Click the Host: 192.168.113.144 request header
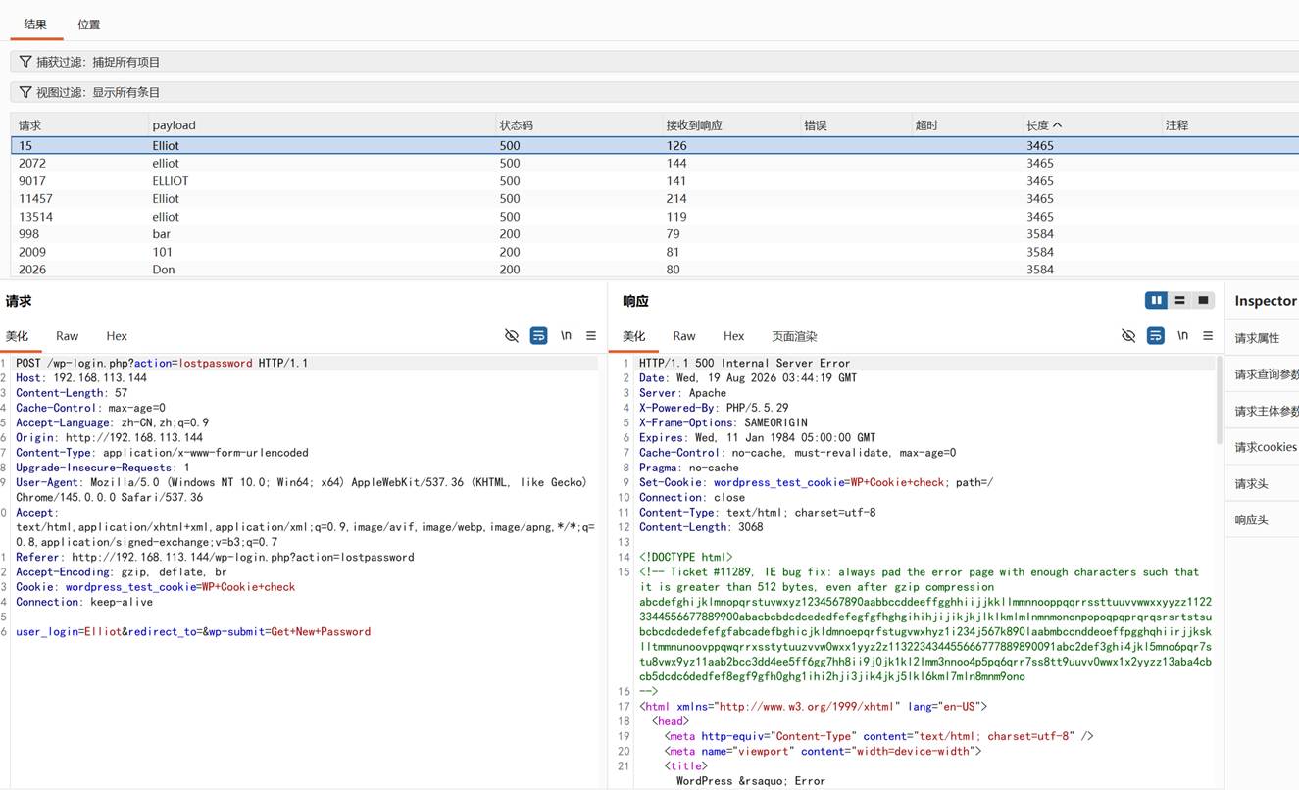 [x=81, y=377]
